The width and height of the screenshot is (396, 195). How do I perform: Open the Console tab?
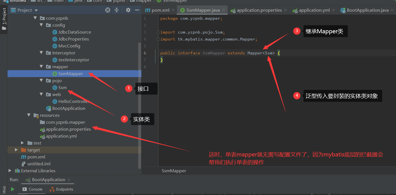[33, 189]
